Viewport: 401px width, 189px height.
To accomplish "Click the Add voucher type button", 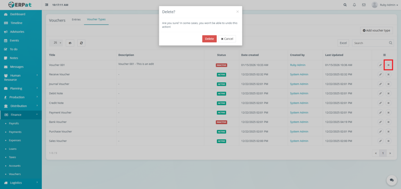I will [x=376, y=30].
